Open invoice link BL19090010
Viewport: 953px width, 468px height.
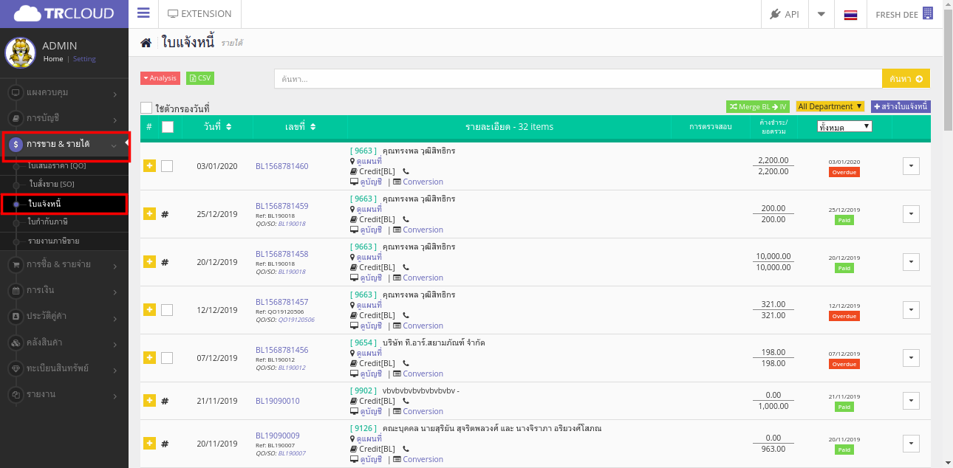[278, 401]
